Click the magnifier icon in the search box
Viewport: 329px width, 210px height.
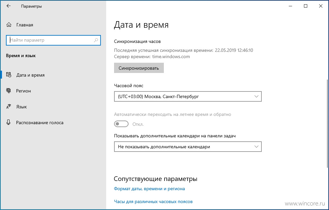(96, 40)
